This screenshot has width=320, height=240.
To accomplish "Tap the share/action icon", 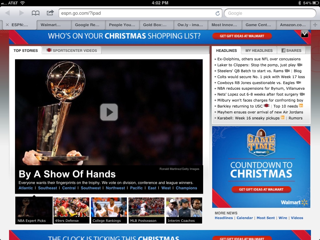I will (x=50, y=13).
